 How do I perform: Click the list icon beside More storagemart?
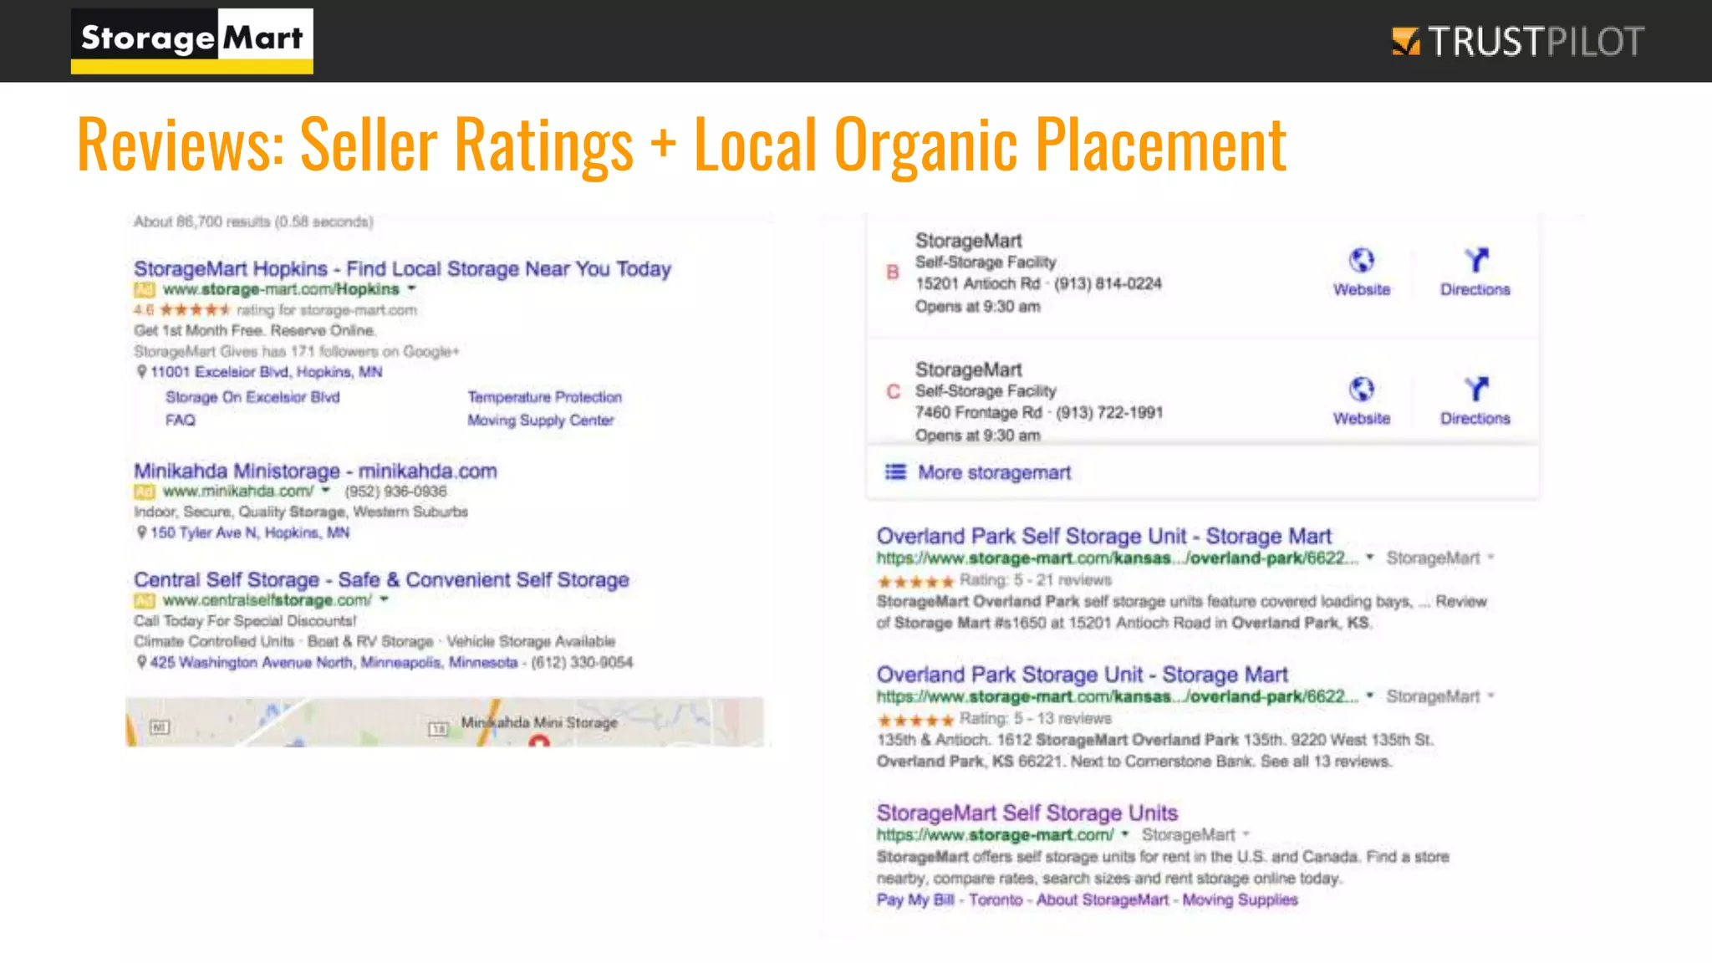(895, 472)
